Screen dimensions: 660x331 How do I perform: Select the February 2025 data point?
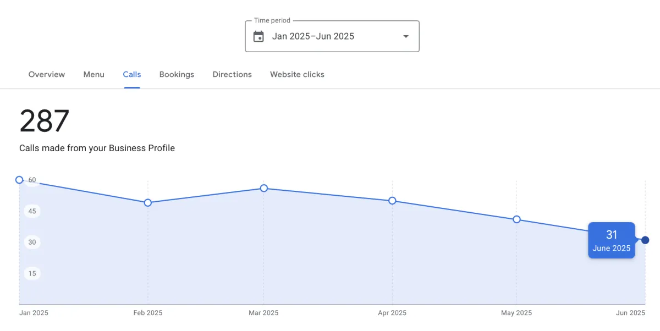pyautogui.click(x=148, y=202)
